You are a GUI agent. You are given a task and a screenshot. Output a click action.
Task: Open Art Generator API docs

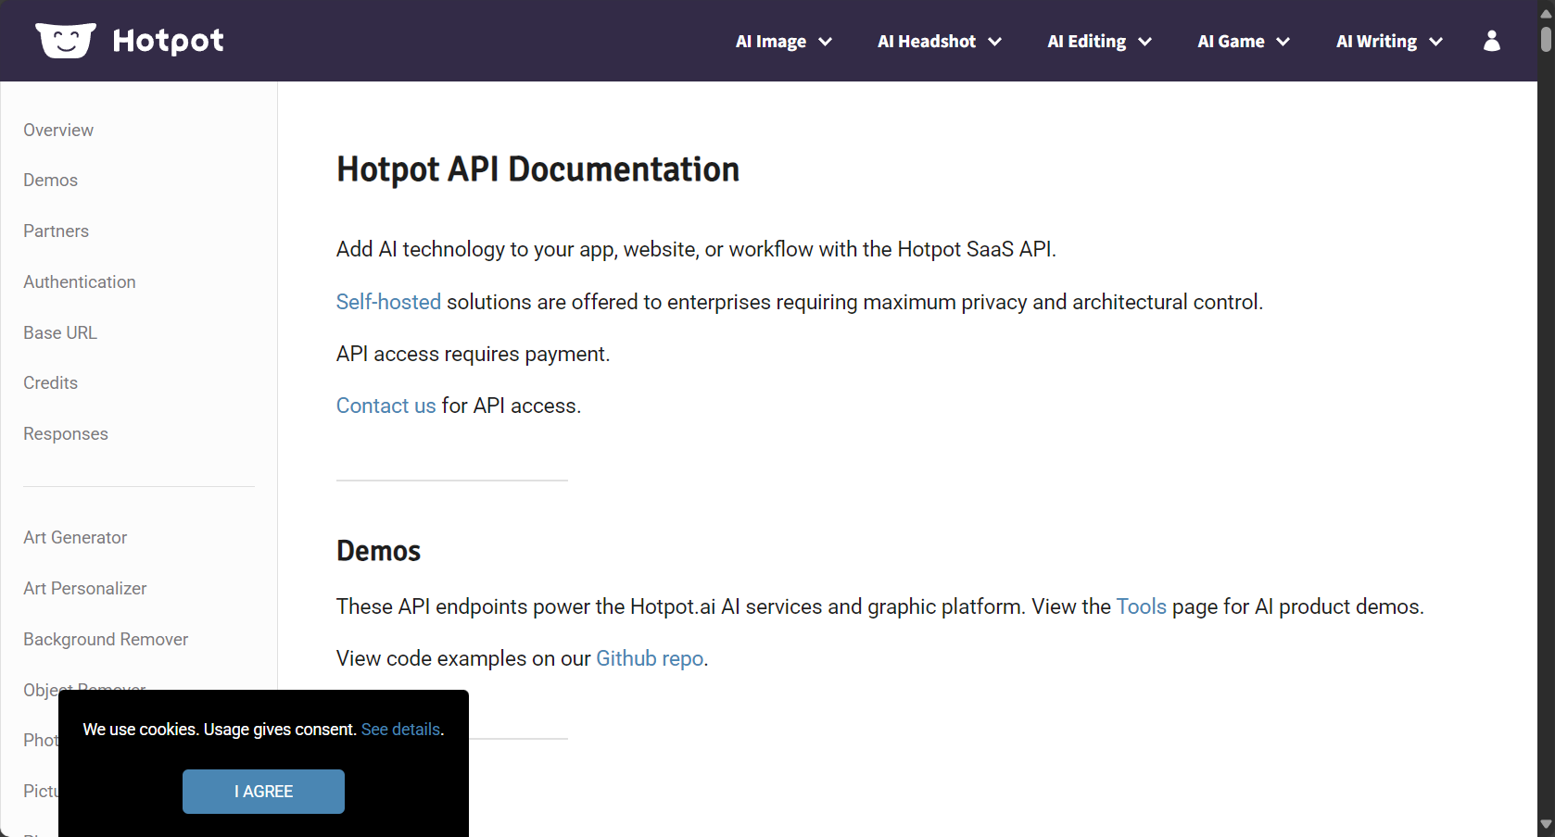pos(75,538)
